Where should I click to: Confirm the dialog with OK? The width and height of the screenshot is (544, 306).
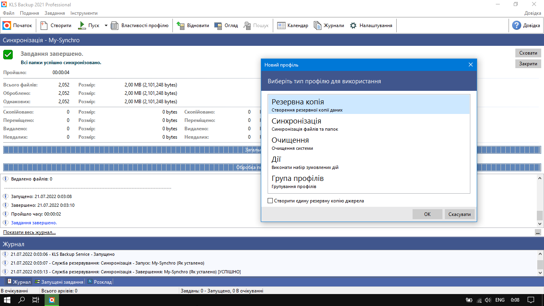coord(427,214)
